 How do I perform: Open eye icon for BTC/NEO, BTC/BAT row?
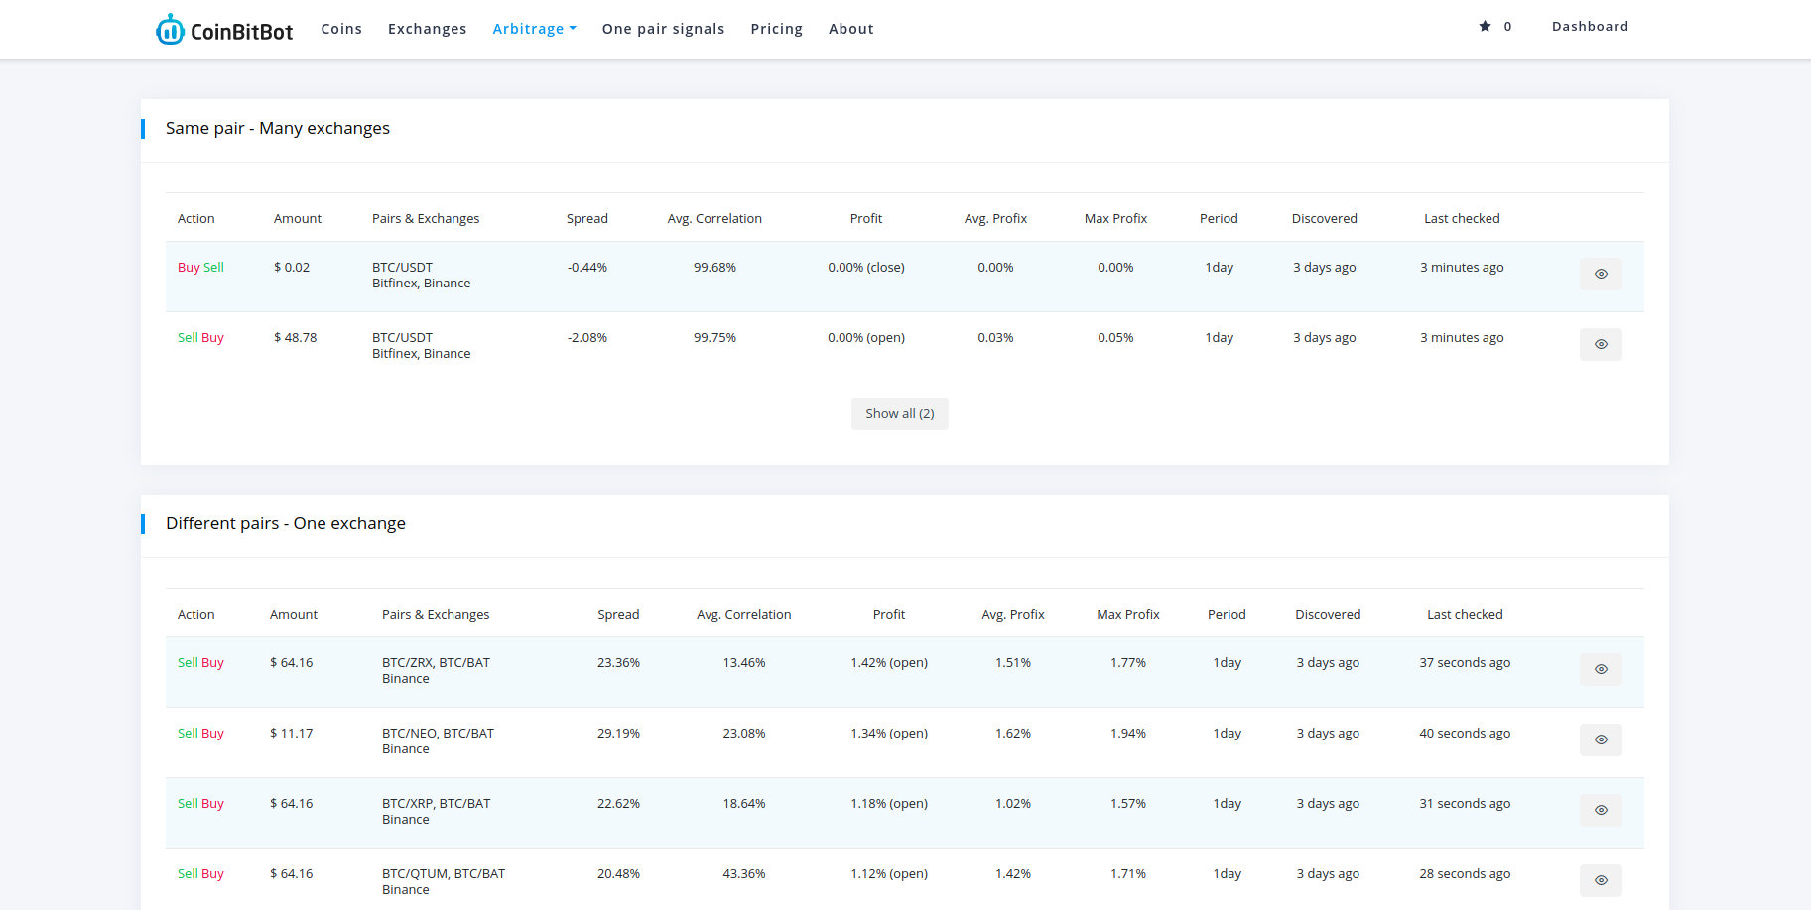(1601, 739)
